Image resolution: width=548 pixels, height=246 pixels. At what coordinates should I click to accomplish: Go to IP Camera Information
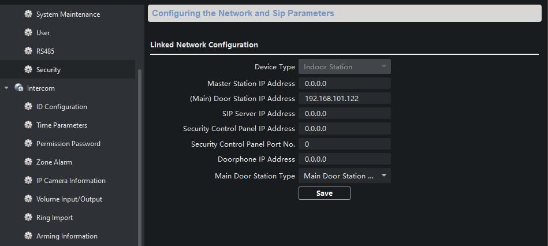click(70, 180)
